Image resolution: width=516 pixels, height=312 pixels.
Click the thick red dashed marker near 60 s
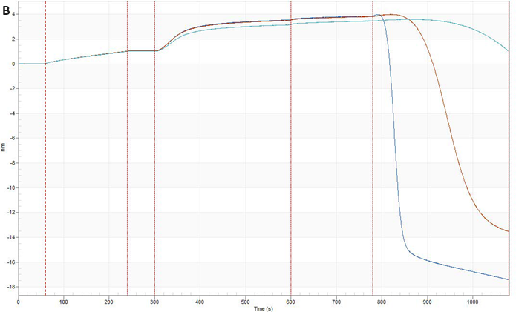pyautogui.click(x=45, y=185)
